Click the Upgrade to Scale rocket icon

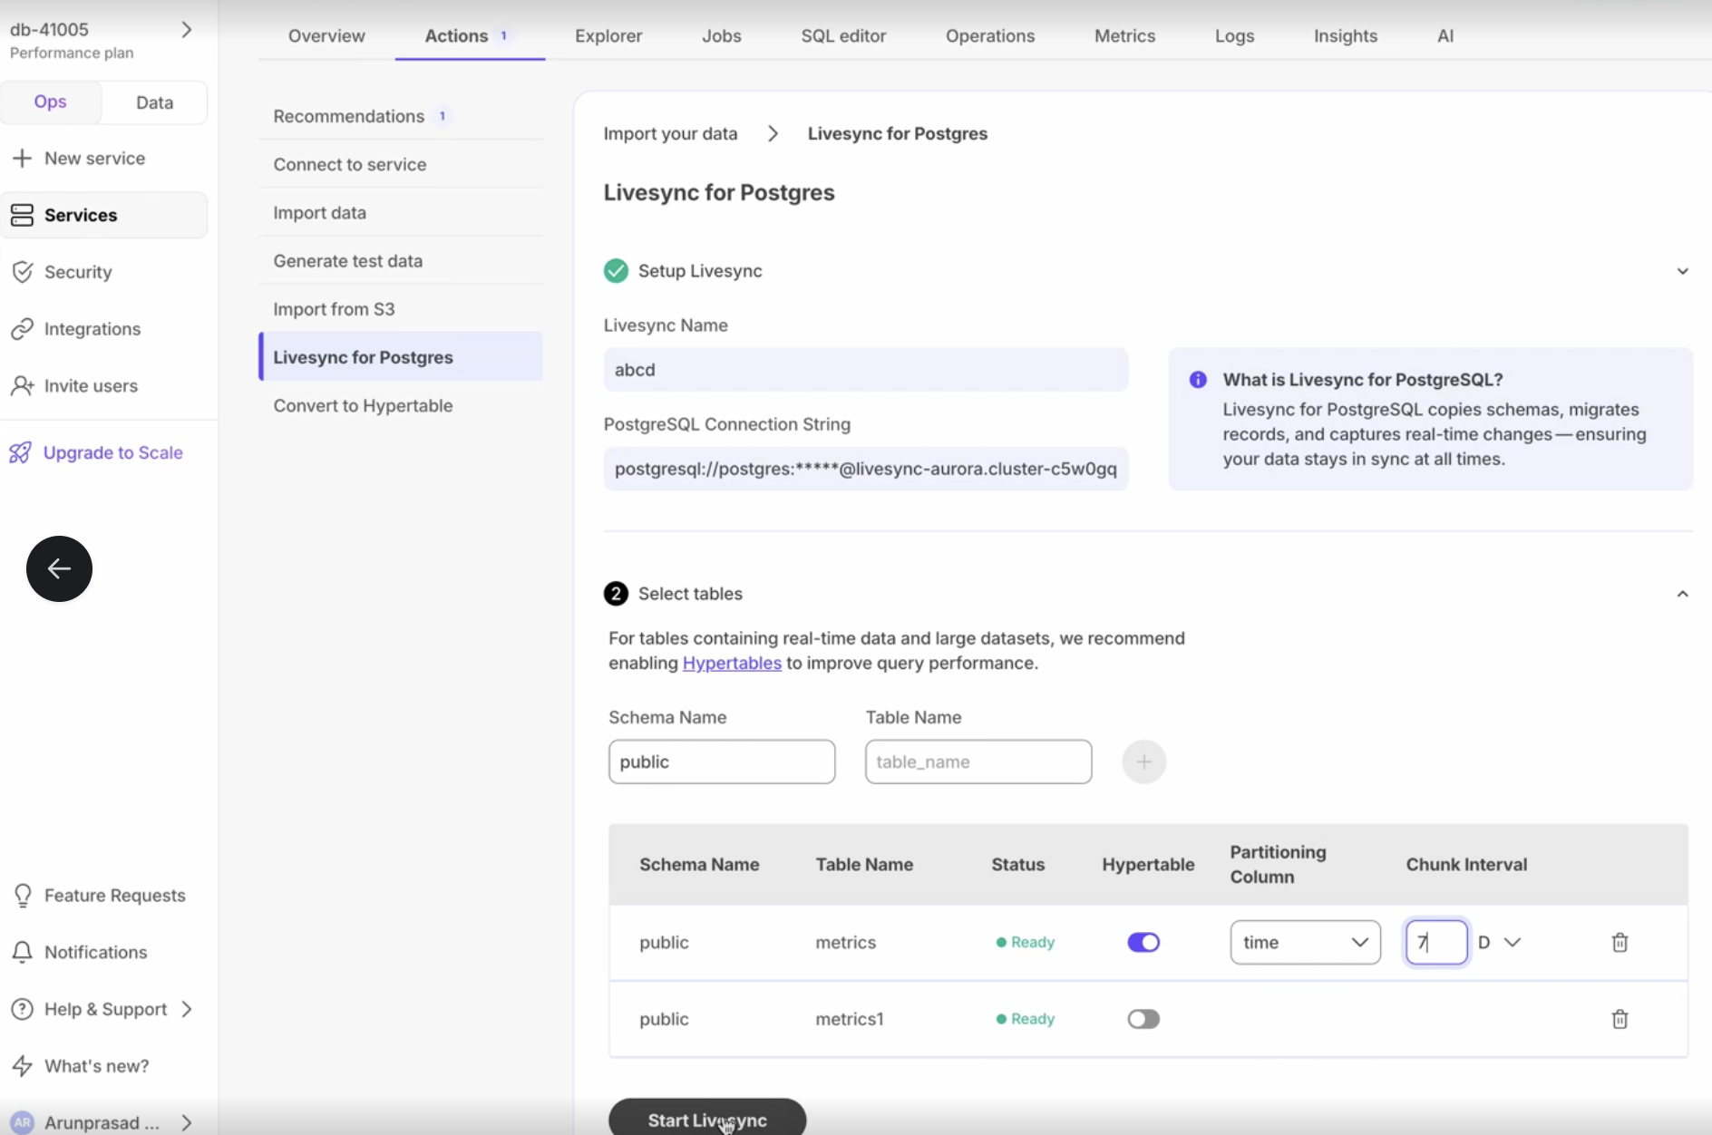(21, 452)
